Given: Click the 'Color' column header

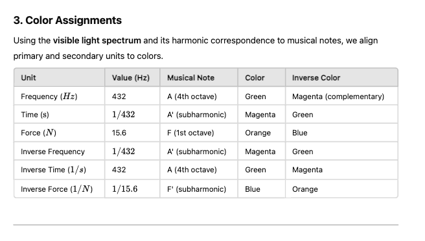Looking at the screenshot, I should (x=262, y=78).
